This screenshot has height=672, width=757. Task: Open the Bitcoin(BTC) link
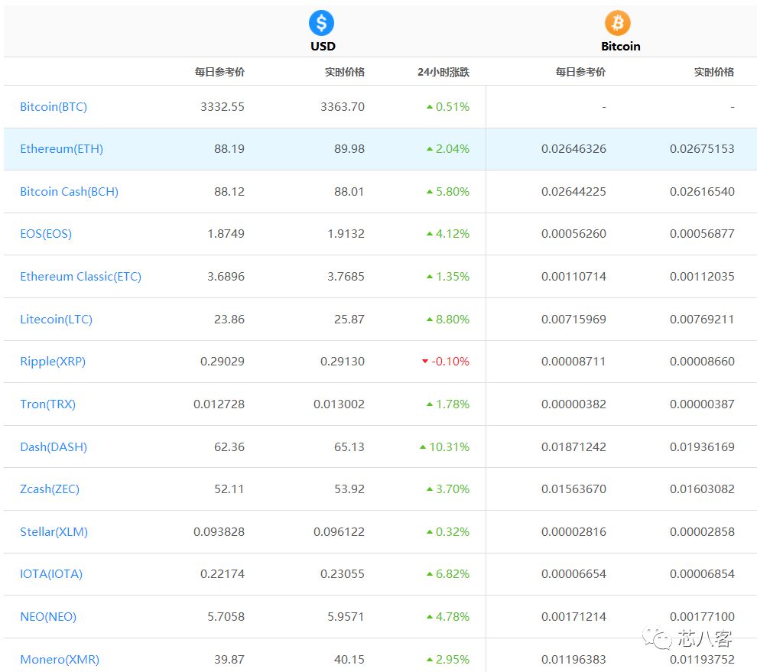pyautogui.click(x=54, y=107)
